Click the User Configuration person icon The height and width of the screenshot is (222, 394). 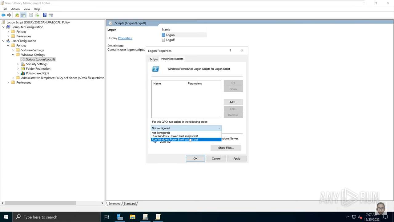click(x=8, y=41)
